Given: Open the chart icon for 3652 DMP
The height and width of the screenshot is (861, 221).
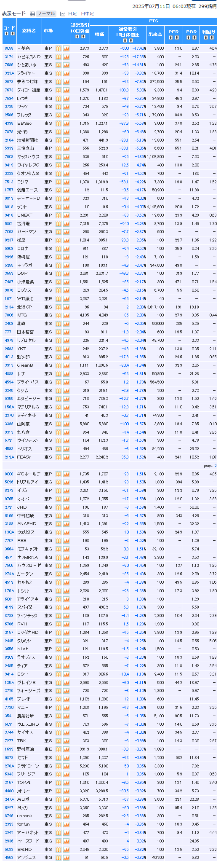Looking at the screenshot, I should pyautogui.click(x=66, y=274).
